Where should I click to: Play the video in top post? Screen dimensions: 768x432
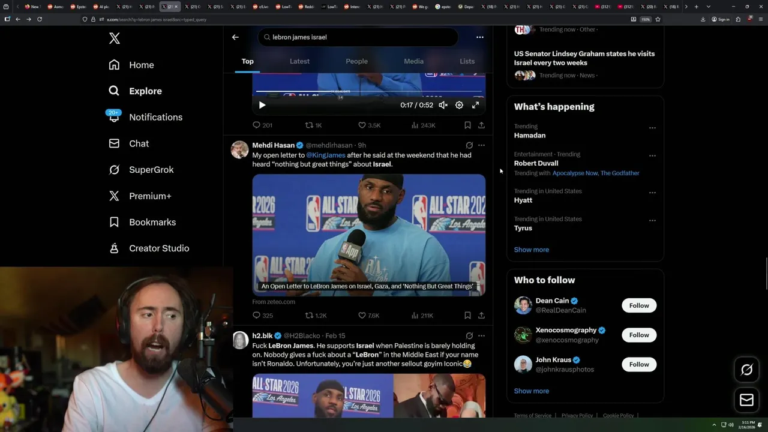(262, 105)
